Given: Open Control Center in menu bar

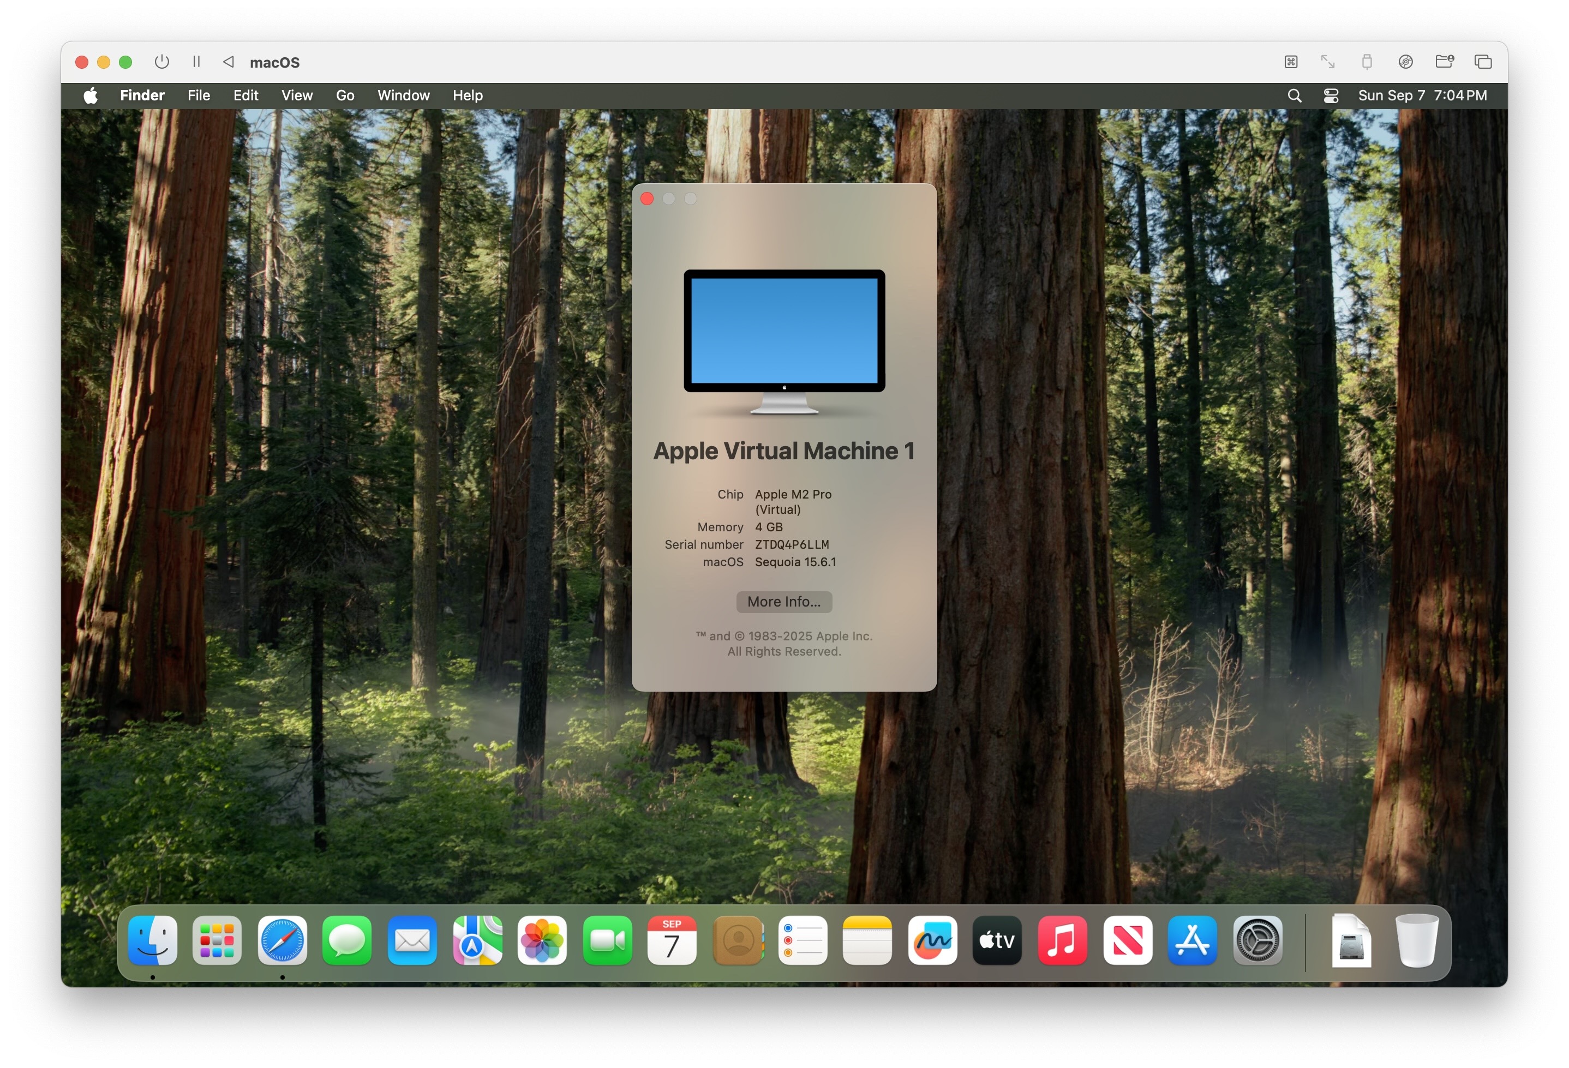Looking at the screenshot, I should (x=1331, y=96).
